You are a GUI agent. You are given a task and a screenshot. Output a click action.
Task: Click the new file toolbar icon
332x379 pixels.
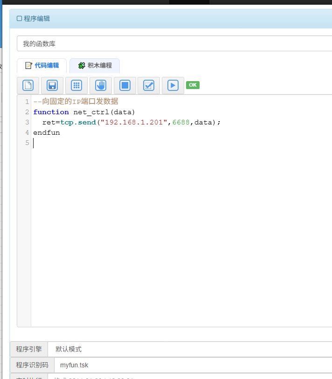(28, 85)
